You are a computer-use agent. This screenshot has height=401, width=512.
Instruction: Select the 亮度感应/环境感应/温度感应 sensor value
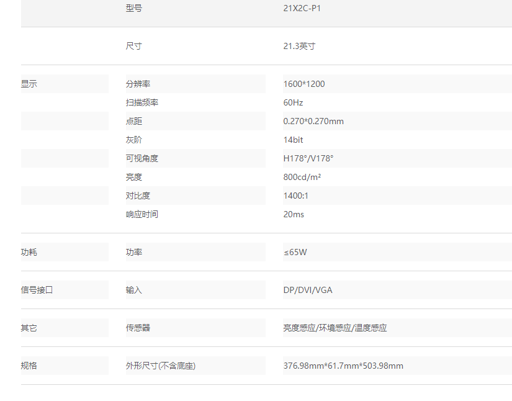coord(335,328)
